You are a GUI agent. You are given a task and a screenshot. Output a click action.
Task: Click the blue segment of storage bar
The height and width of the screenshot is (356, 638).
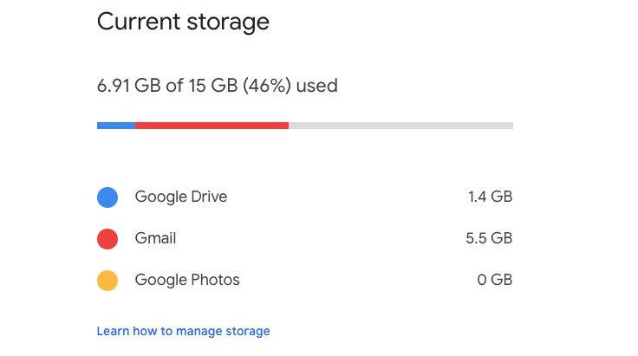115,126
